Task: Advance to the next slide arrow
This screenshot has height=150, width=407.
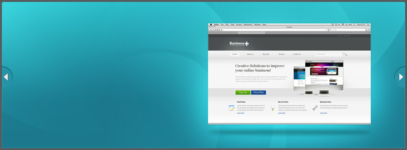Action: 401,77
